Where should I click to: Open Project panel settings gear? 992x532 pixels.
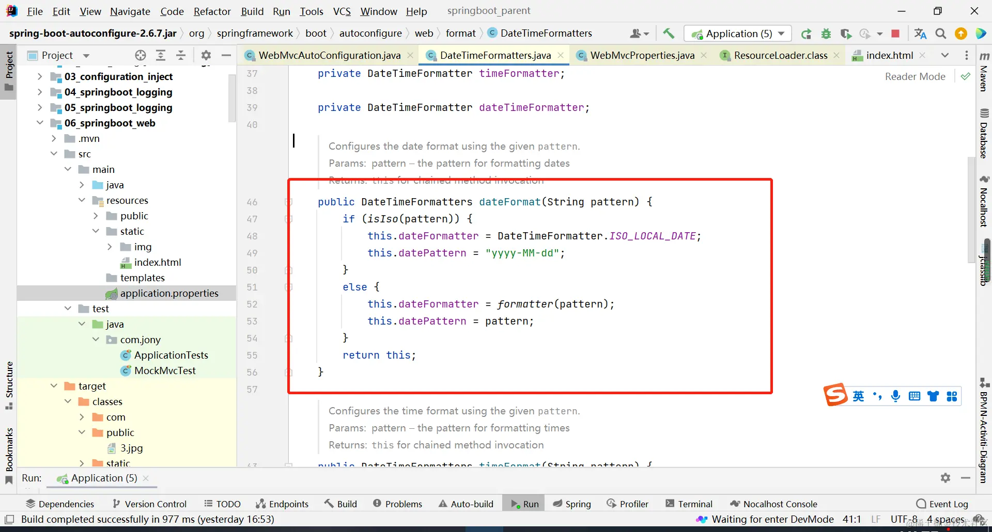(206, 55)
